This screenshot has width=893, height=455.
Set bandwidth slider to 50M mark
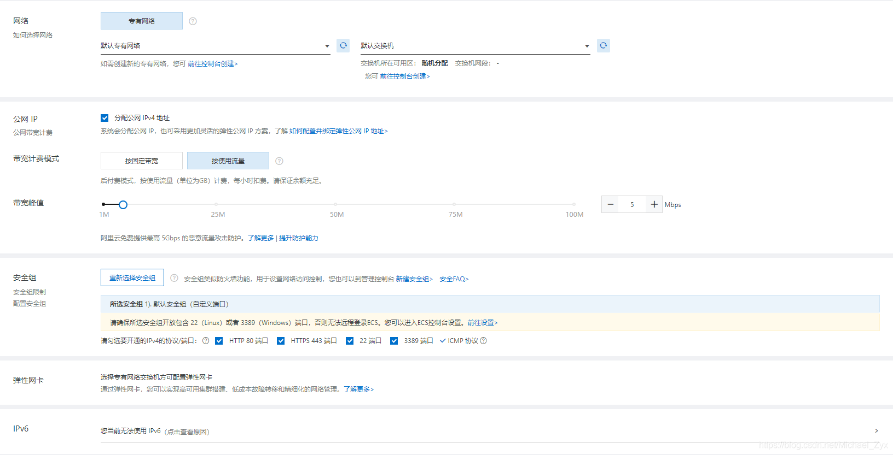[335, 204]
